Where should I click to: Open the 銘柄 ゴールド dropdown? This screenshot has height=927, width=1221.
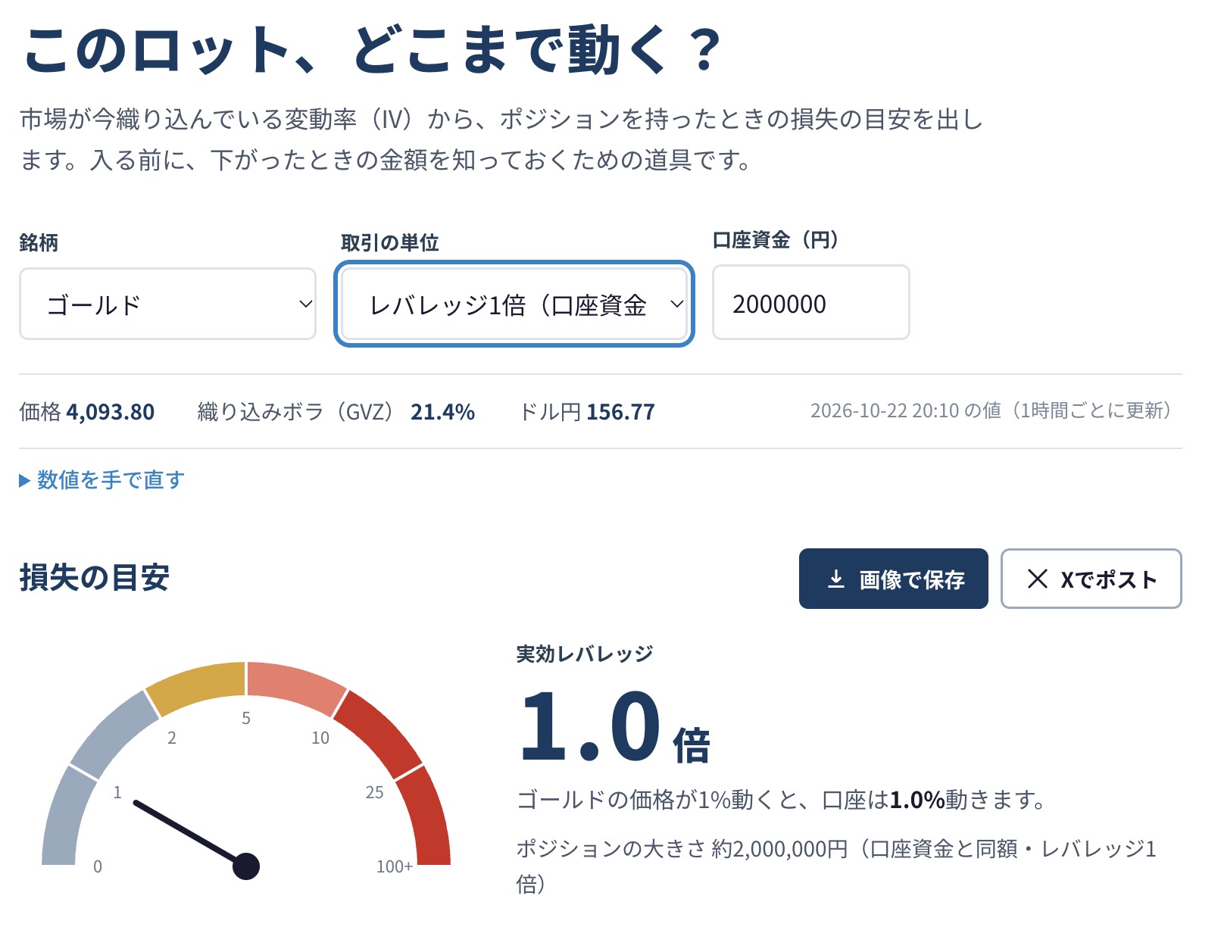(x=167, y=304)
